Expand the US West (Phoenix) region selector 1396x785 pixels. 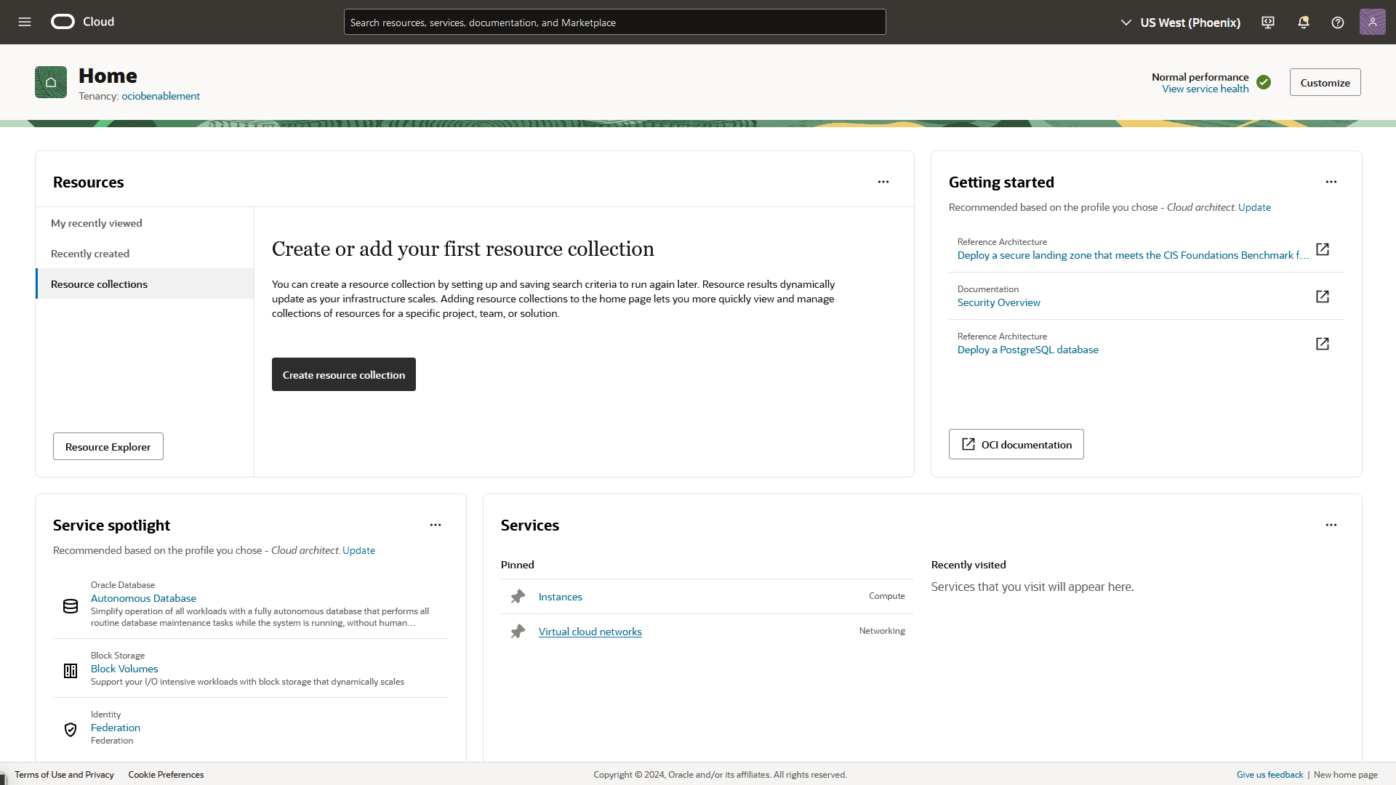point(1181,23)
